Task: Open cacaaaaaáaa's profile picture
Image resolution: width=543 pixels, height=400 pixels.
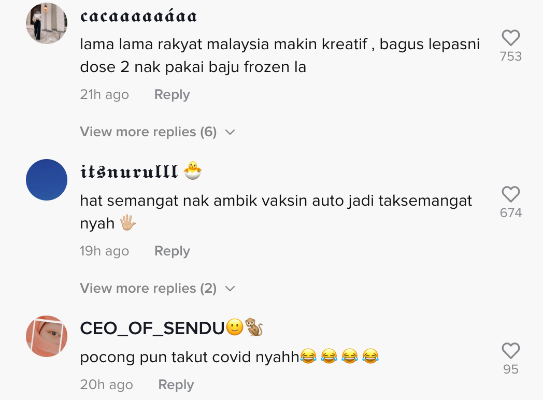Action: click(x=47, y=23)
